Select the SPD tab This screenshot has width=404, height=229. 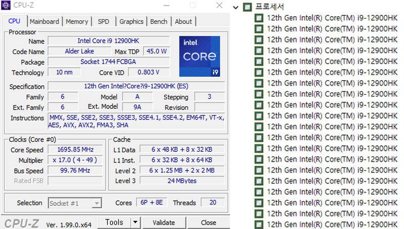pyautogui.click(x=104, y=21)
